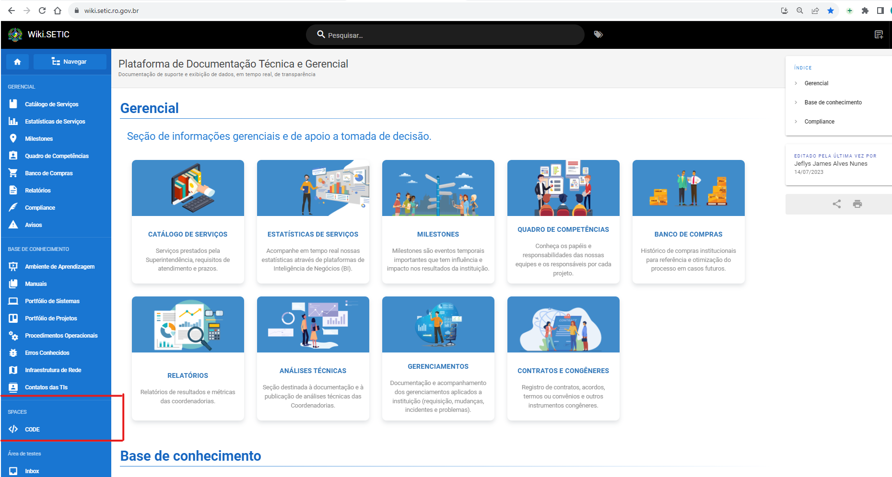Open Erros Conhecidos bug icon

13,352
